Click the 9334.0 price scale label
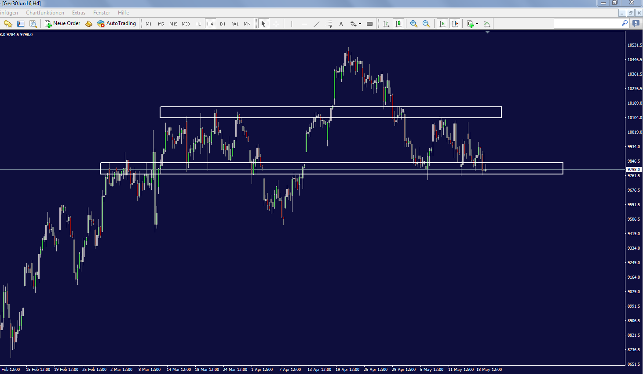This screenshot has height=374, width=643. (635, 248)
